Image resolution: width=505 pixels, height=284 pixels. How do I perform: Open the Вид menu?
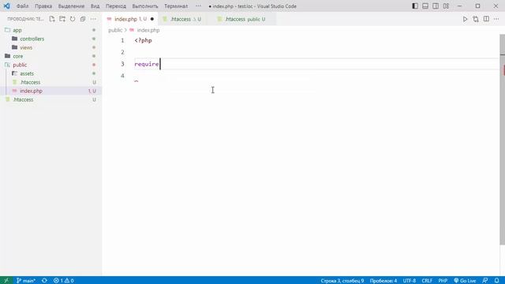pyautogui.click(x=95, y=6)
